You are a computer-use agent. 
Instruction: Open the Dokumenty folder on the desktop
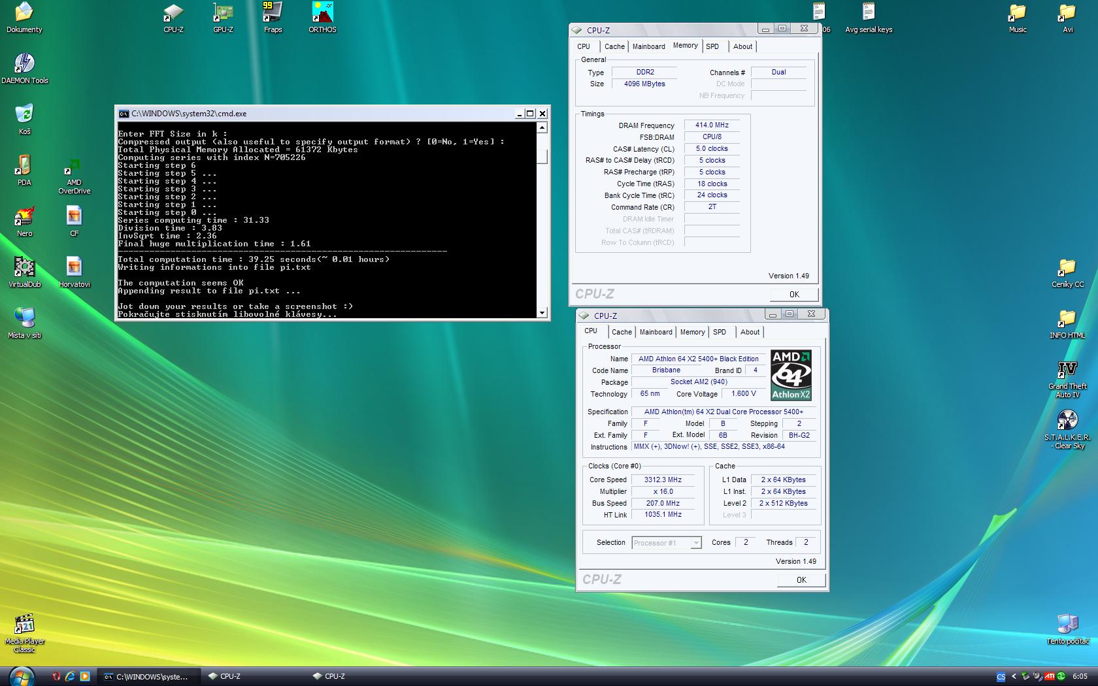coord(24,18)
